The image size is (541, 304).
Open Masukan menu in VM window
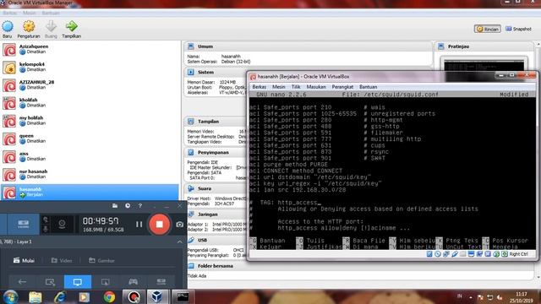[316, 87]
